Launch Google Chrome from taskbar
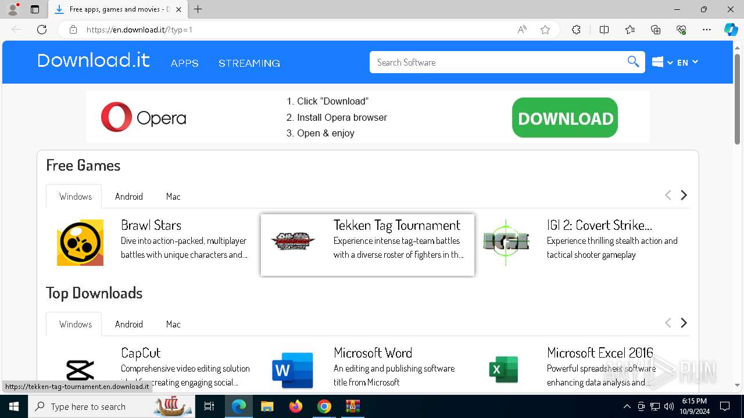Screen dimensions: 744x418 coord(324,406)
